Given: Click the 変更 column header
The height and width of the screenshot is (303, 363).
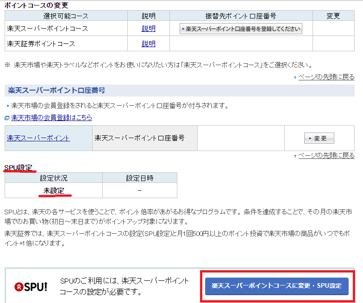Looking at the screenshot, I should [x=333, y=16].
